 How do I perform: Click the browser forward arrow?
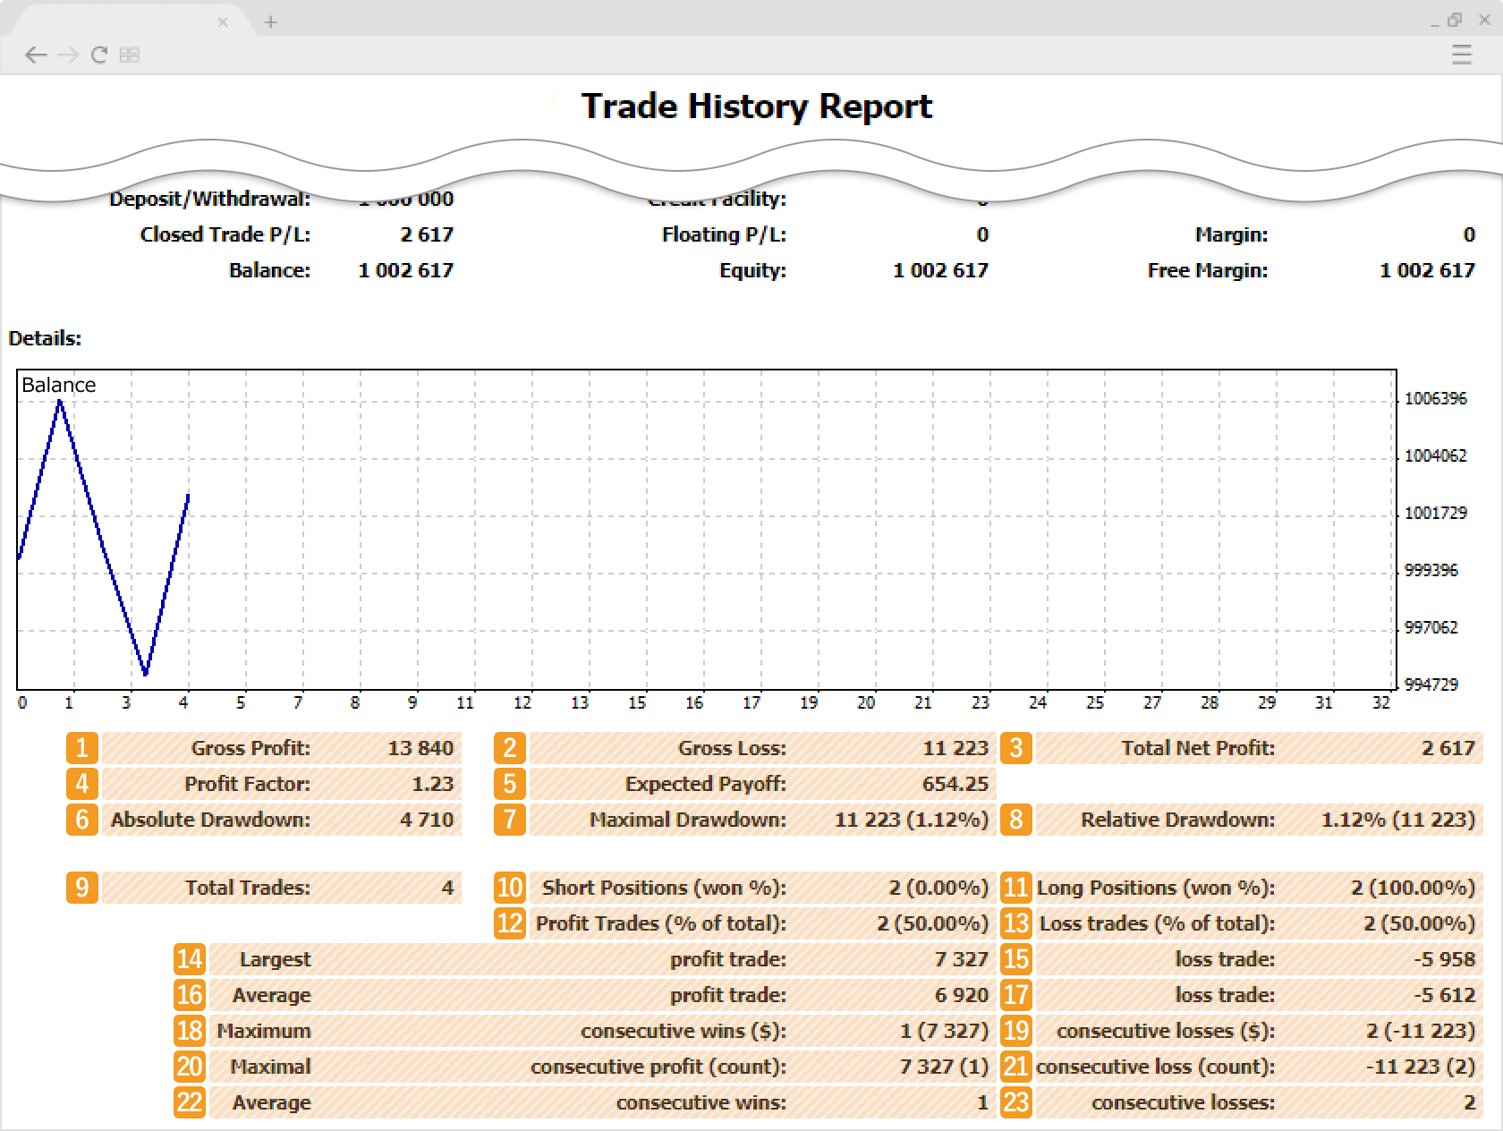pos(68,55)
